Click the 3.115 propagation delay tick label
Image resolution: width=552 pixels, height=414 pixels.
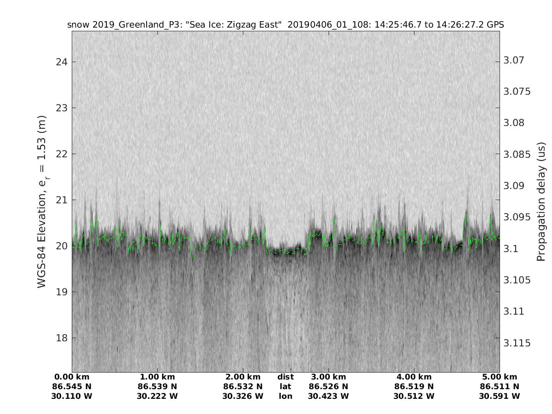click(517, 343)
